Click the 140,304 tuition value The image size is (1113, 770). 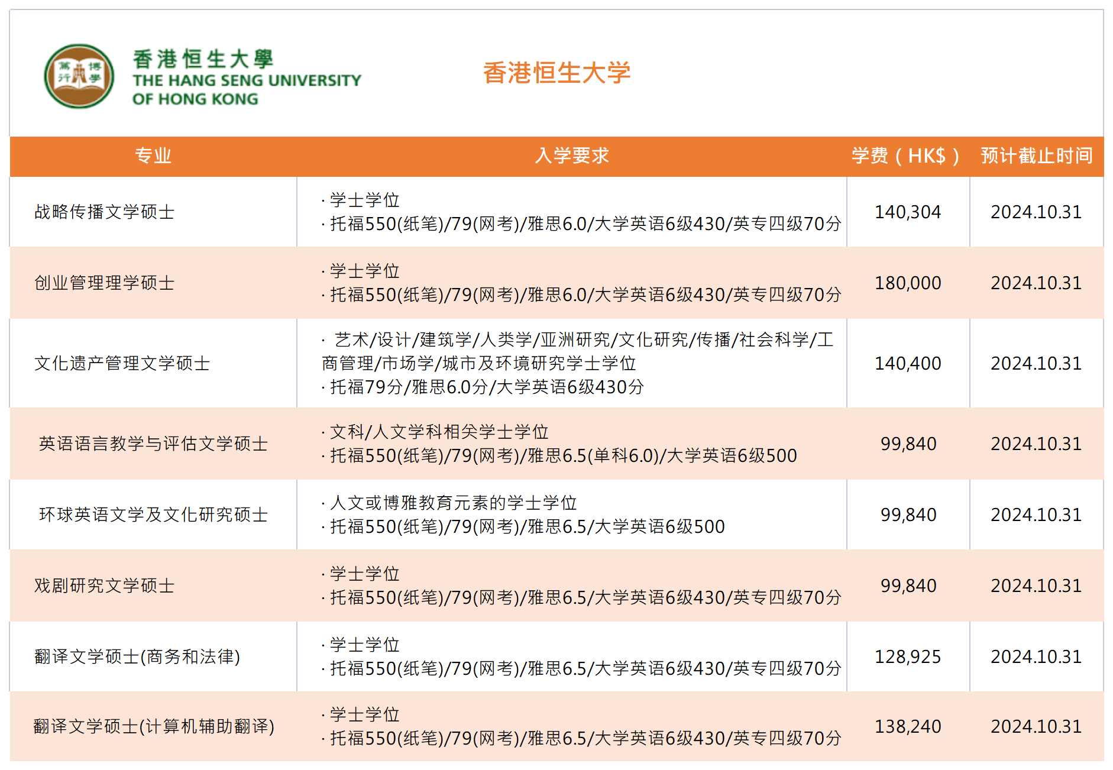(x=908, y=212)
